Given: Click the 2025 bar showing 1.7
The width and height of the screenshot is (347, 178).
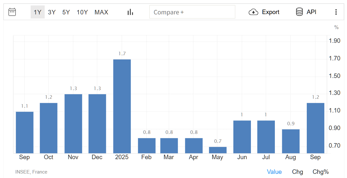Looking at the screenshot, I should pos(122,106).
